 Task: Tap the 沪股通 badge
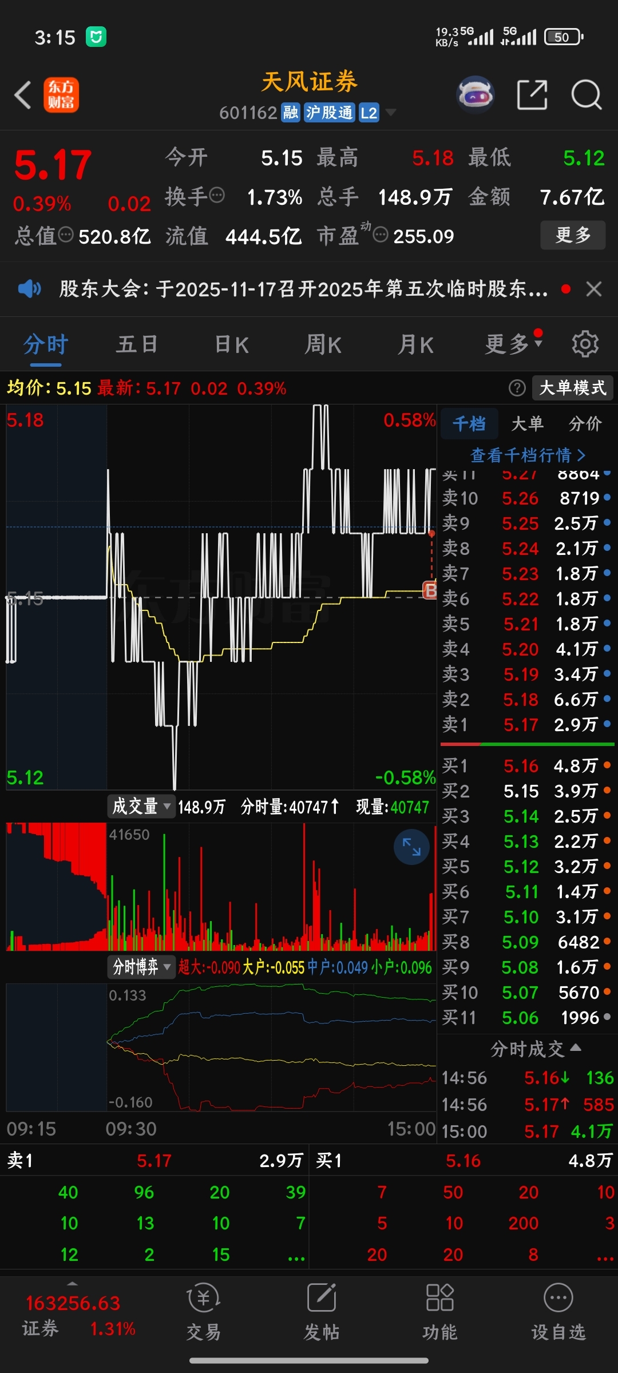point(329,112)
